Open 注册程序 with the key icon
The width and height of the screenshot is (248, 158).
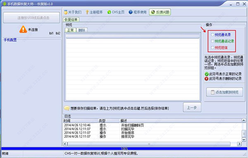pos(87,12)
